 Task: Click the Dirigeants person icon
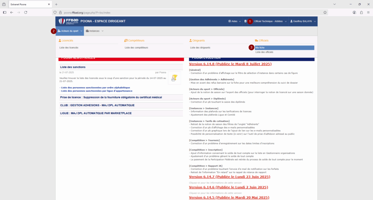tap(191, 41)
